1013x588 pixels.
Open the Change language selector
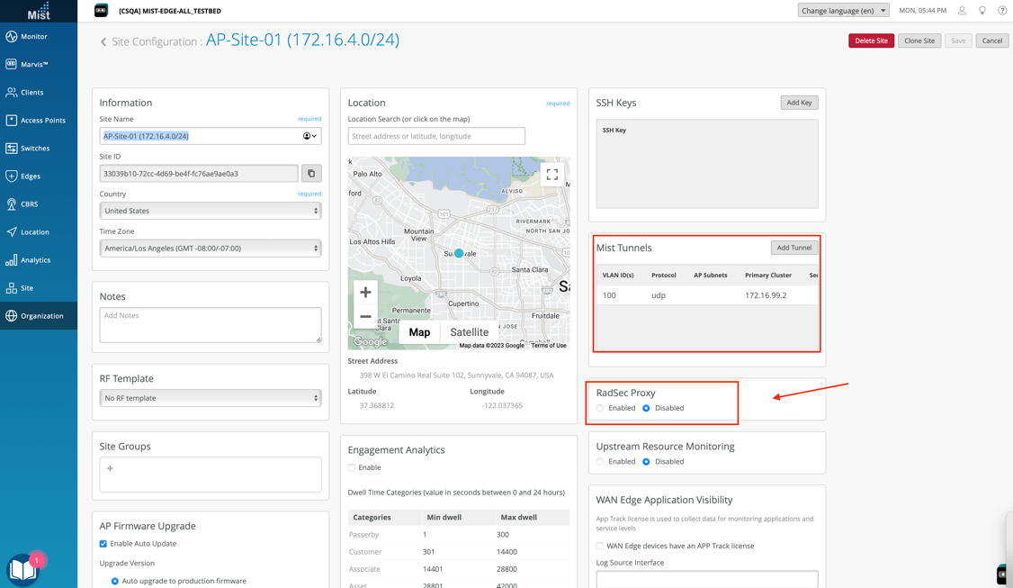[843, 11]
